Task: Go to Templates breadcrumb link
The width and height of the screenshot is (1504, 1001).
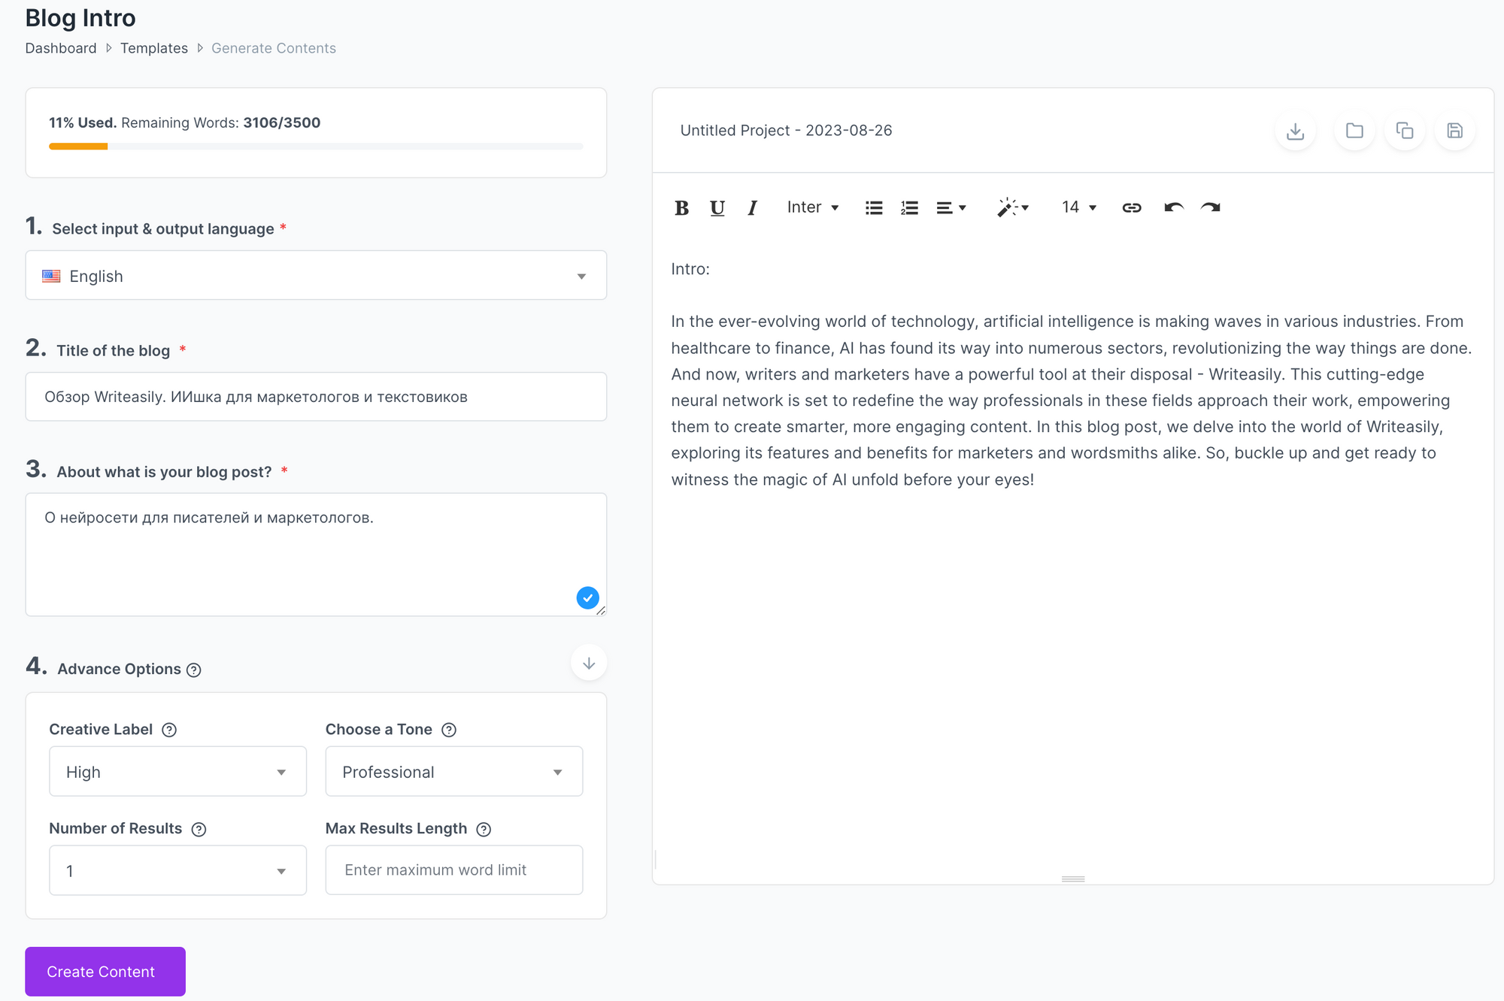Action: (154, 48)
